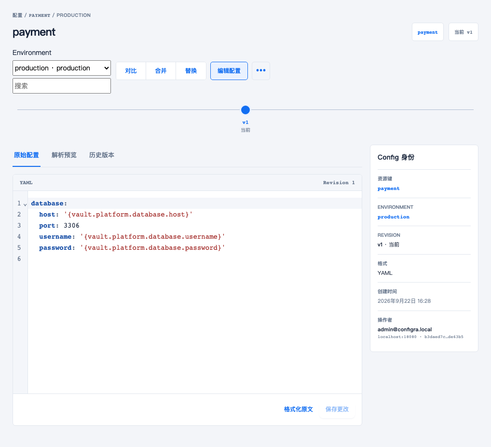The image size is (491, 447).
Task: Click the 'Config 身份' panel heading
Action: point(396,157)
